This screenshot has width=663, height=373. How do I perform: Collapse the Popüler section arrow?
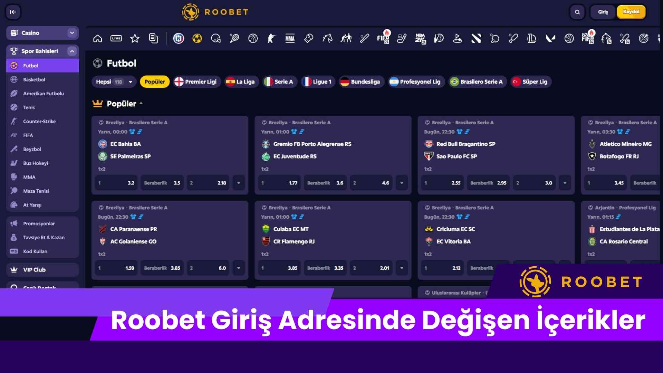[x=141, y=103]
